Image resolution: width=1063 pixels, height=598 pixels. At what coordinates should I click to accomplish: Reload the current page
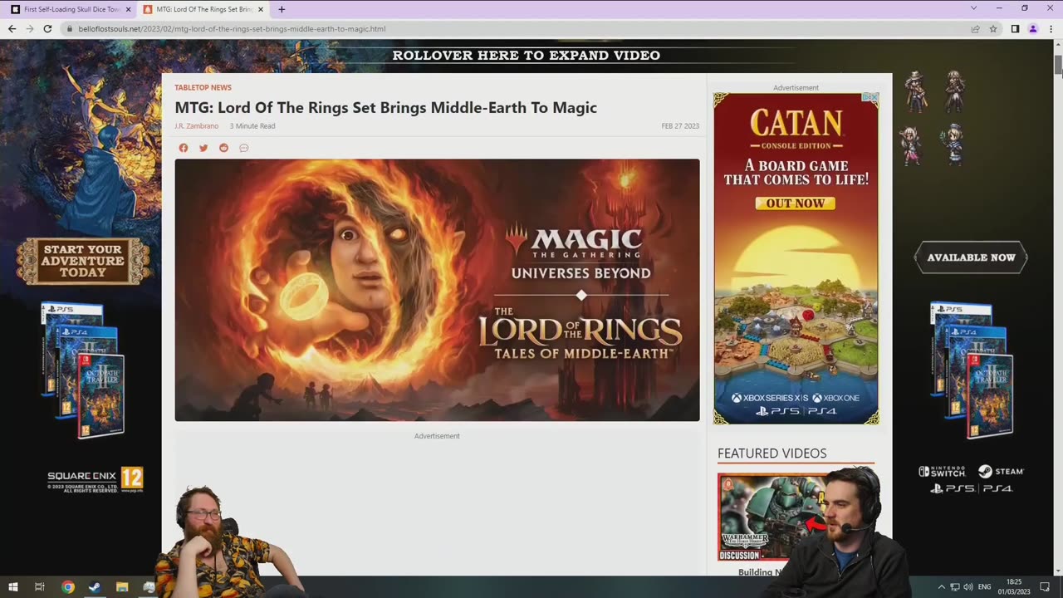tap(47, 28)
